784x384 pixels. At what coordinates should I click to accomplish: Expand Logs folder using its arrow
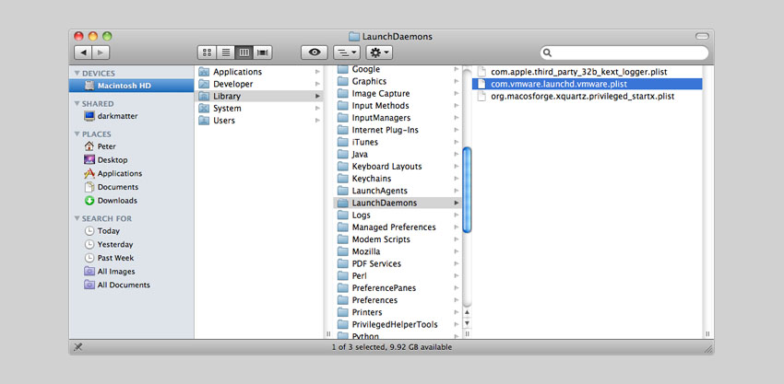pyautogui.click(x=457, y=215)
